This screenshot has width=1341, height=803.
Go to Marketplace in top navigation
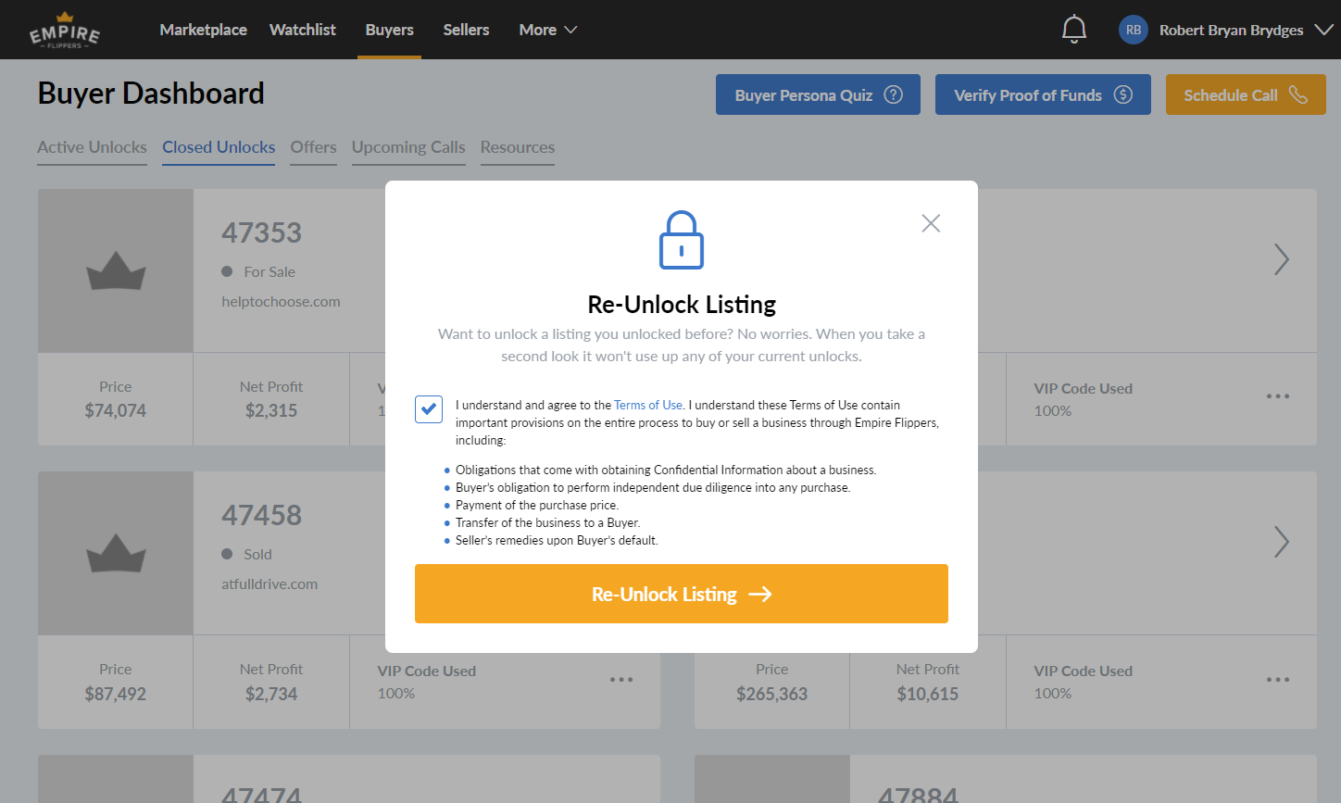tap(204, 30)
